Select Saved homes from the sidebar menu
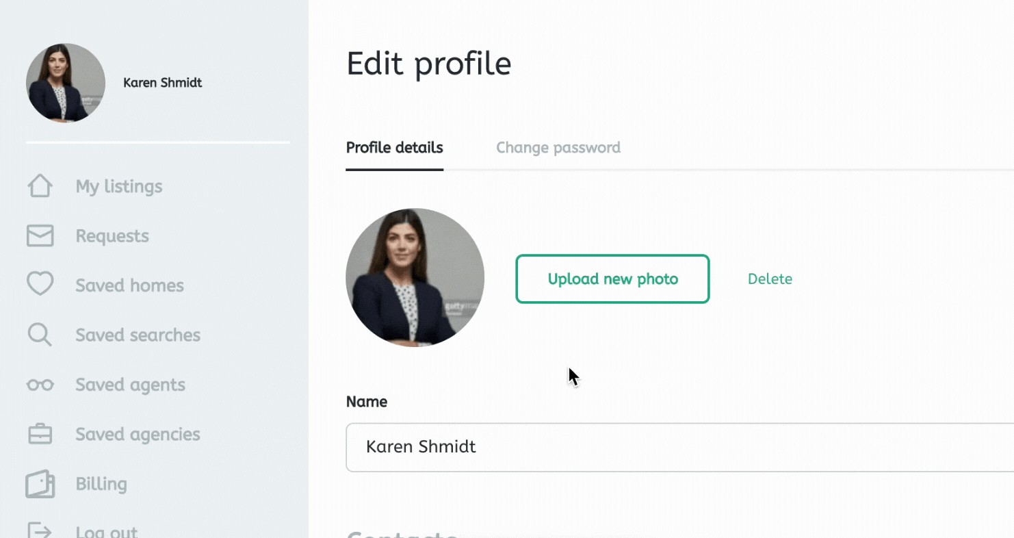Viewport: 1014px width, 538px height. point(129,285)
